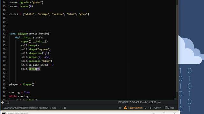The image size is (204, 114).
Task: Click 'shapesize' on line 27
Action: click(x=35, y=53)
